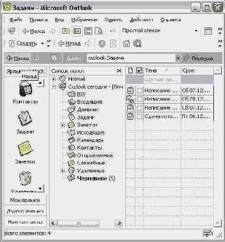
Task: Expand second toolbar overflow chevron
Action: 220,43
